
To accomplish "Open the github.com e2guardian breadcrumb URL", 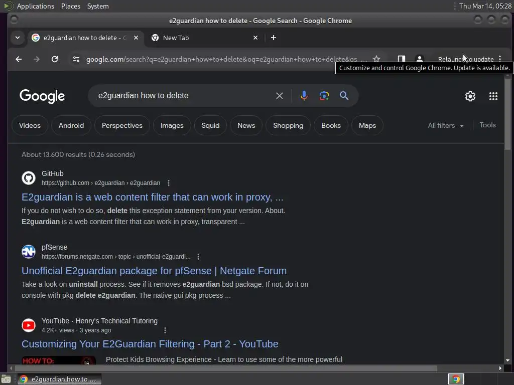I will click(x=101, y=183).
